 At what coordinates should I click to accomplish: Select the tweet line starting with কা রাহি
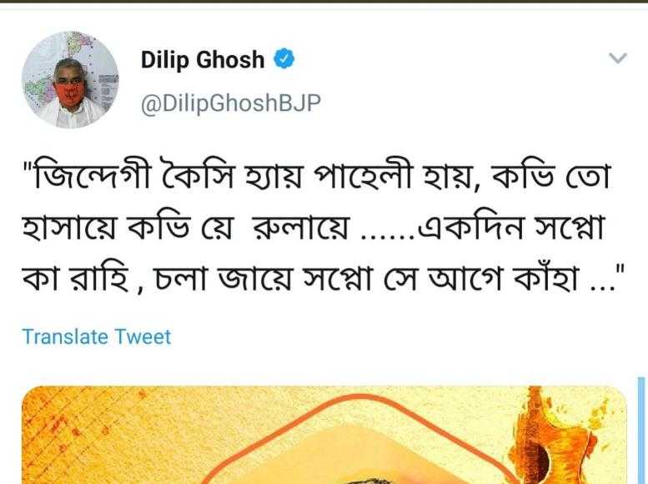323,277
